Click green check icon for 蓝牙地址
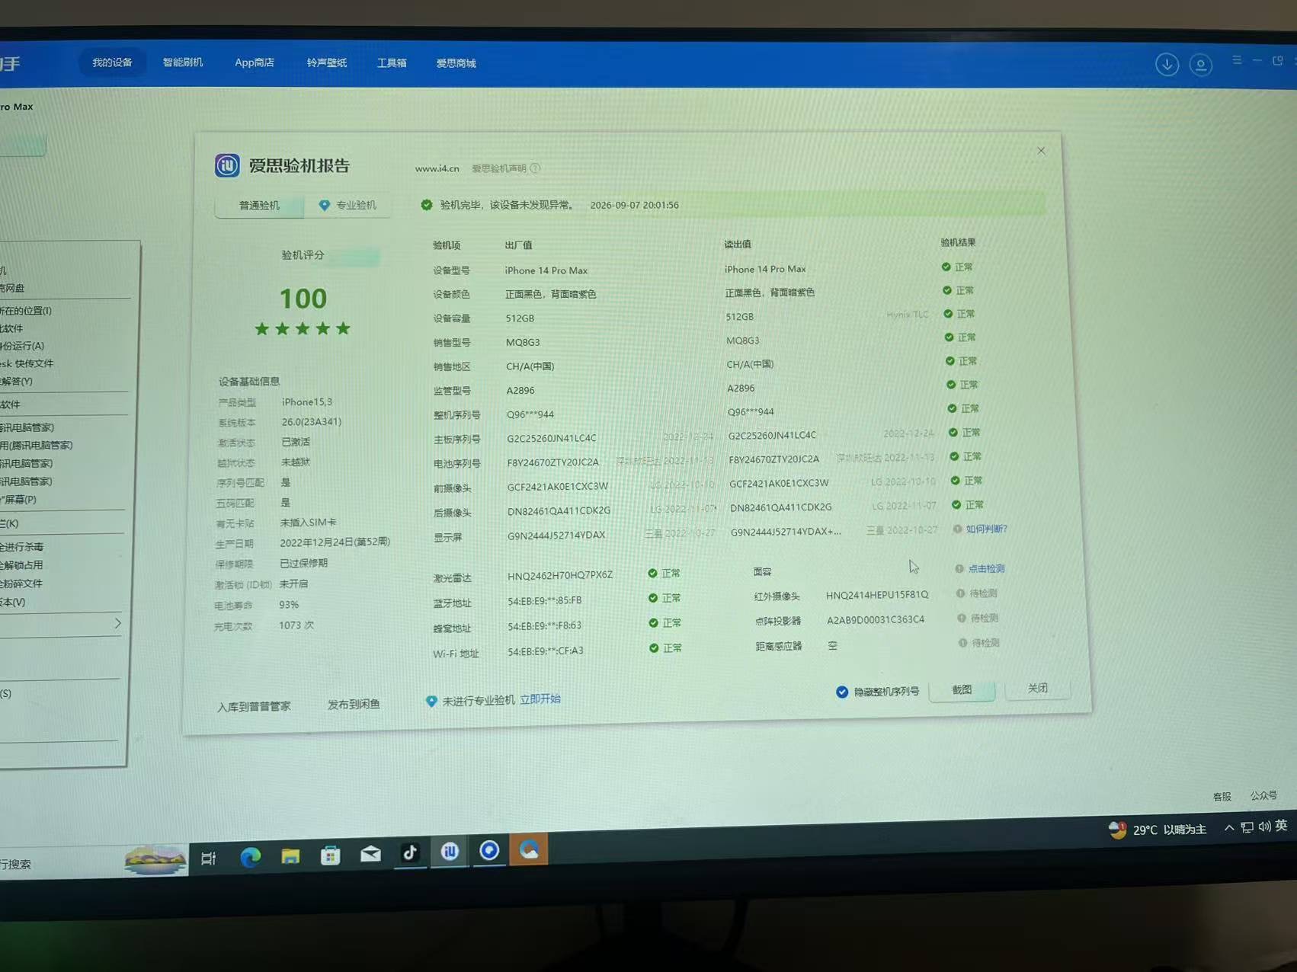The image size is (1297, 972). pyautogui.click(x=653, y=598)
